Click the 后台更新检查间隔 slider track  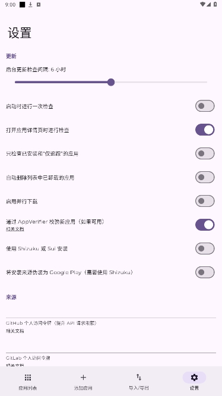(111, 82)
